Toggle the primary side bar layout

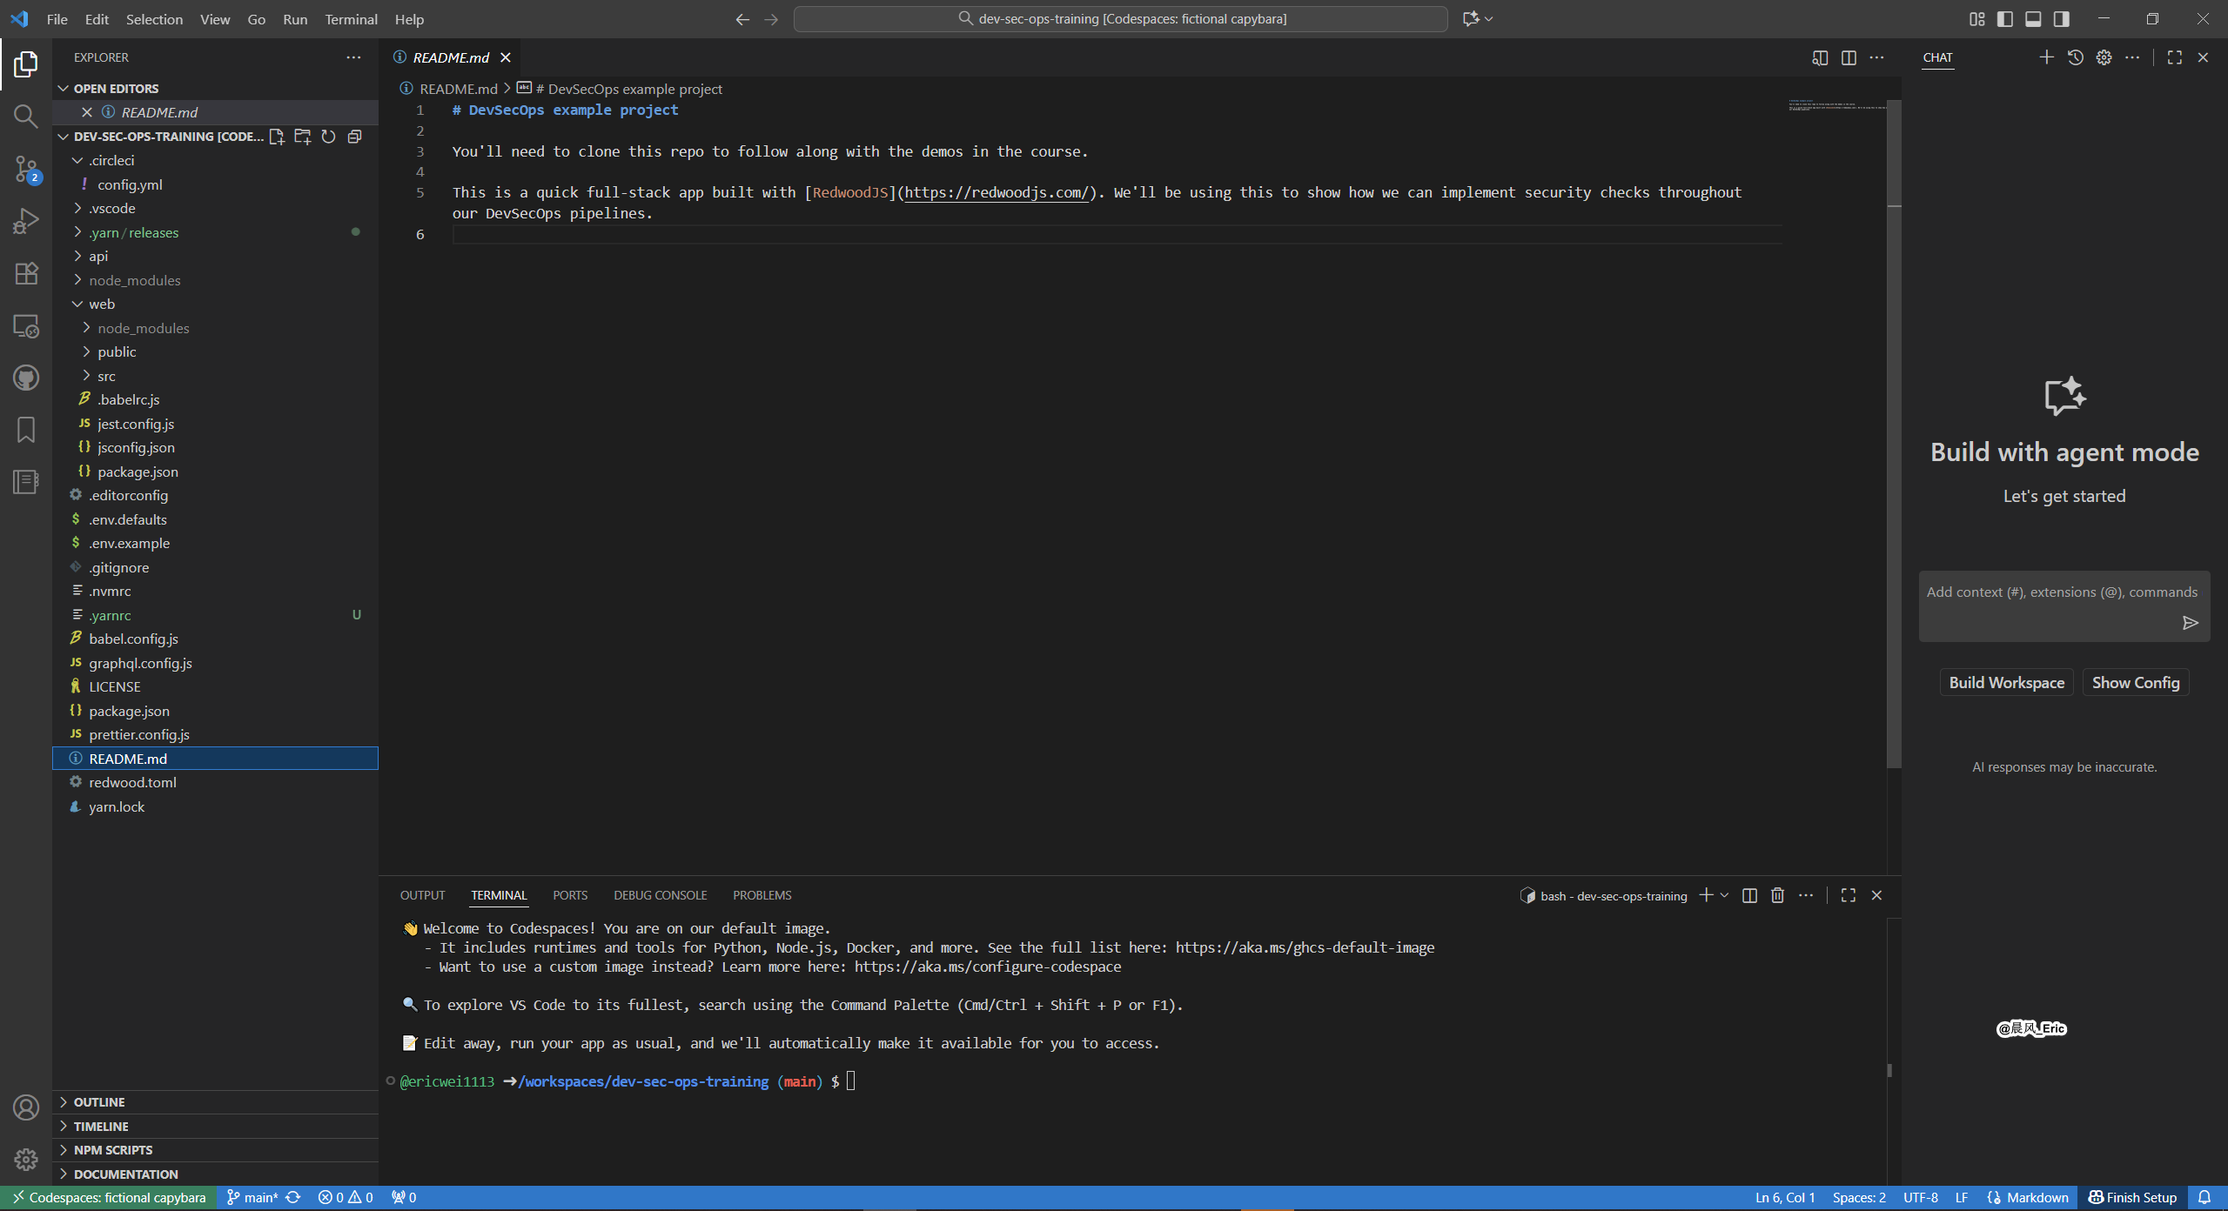[x=2005, y=19]
